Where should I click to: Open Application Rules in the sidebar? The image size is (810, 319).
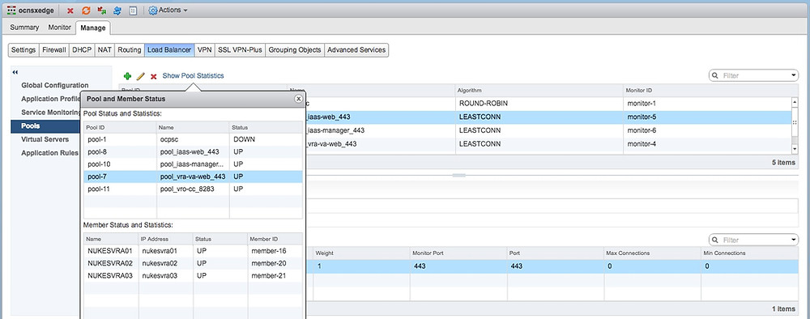pyautogui.click(x=49, y=153)
